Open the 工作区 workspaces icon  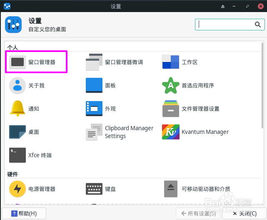(x=170, y=62)
